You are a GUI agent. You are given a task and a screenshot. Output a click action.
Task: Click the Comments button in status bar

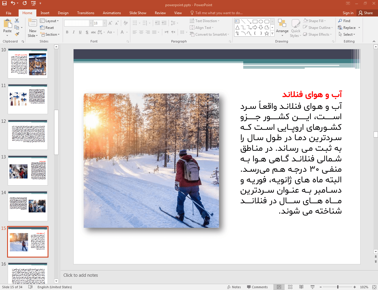pyautogui.click(x=257, y=287)
